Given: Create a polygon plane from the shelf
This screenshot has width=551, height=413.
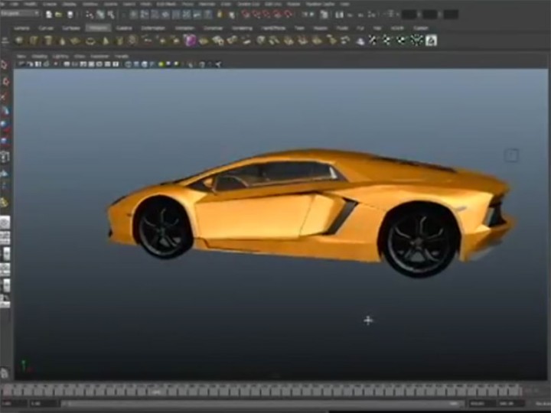Looking at the screenshot, I should (x=76, y=41).
